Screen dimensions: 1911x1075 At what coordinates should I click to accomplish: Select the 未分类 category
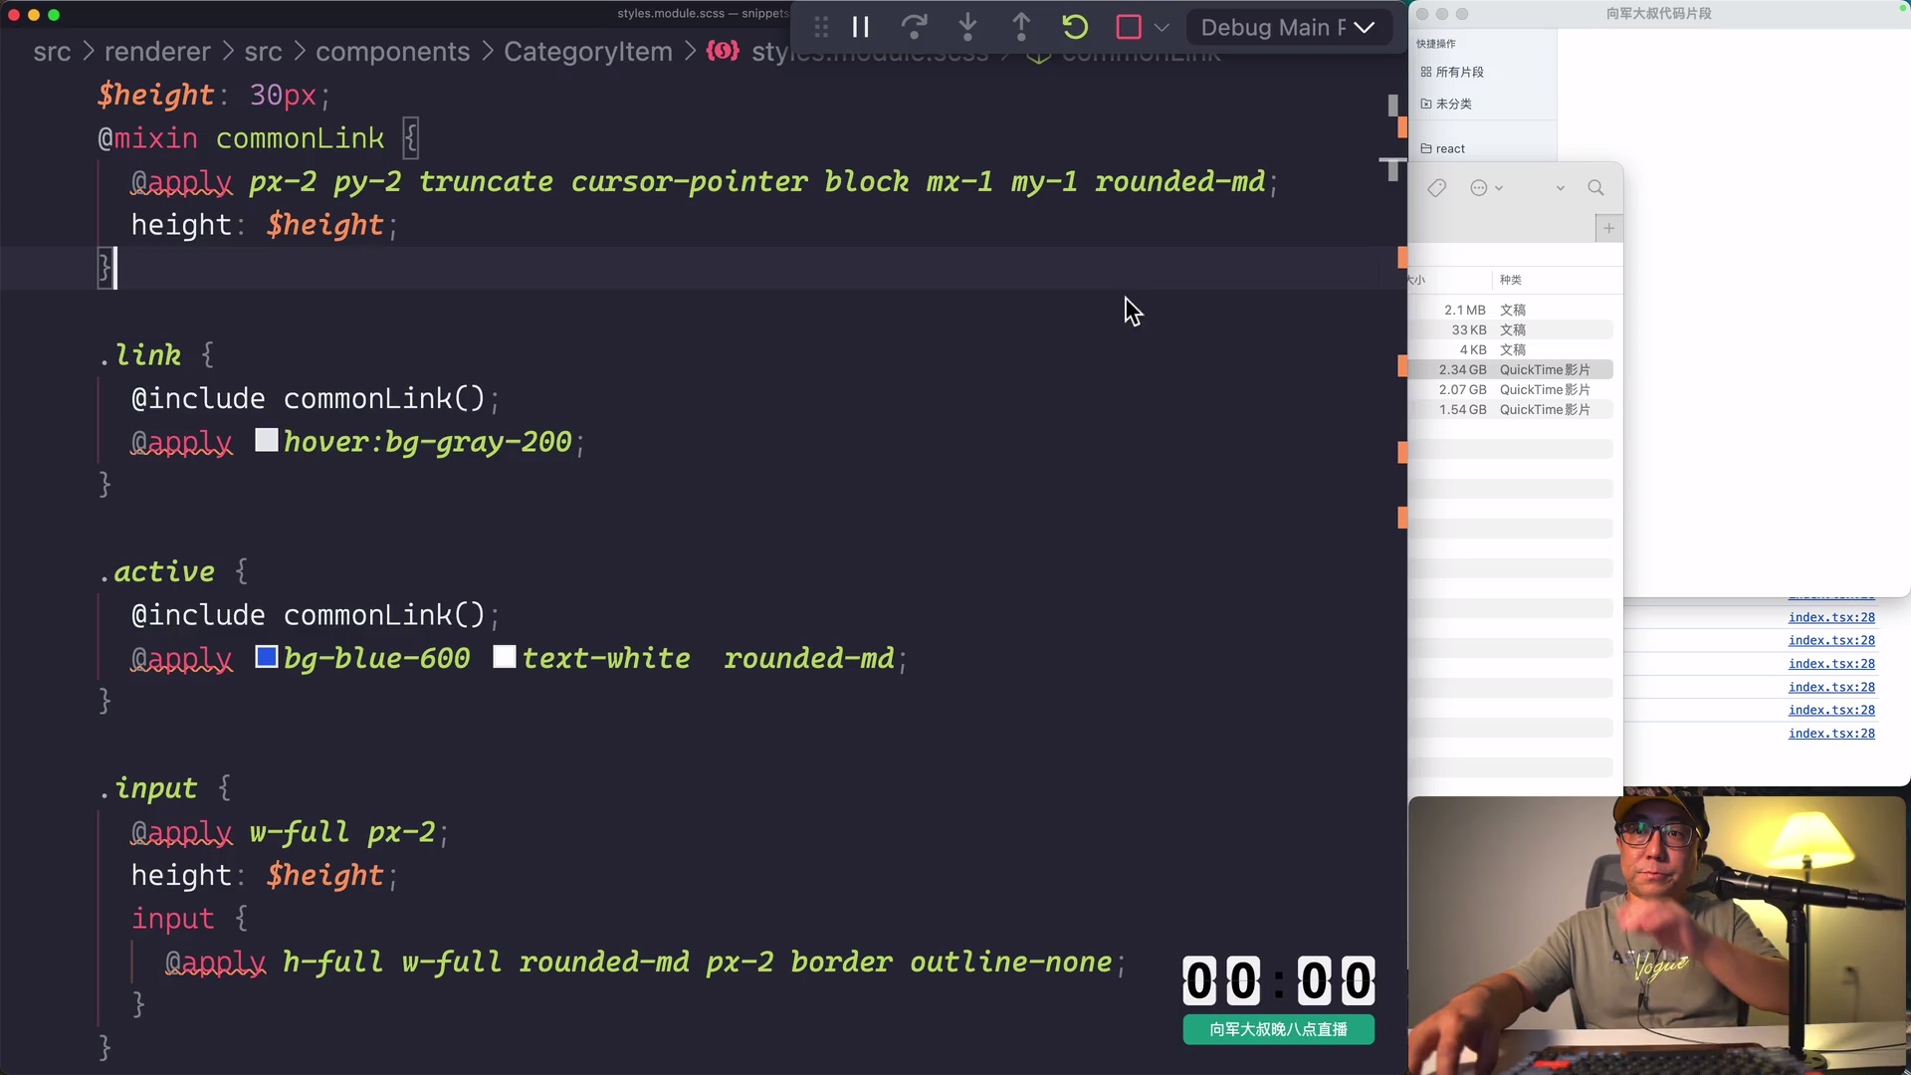[1455, 104]
